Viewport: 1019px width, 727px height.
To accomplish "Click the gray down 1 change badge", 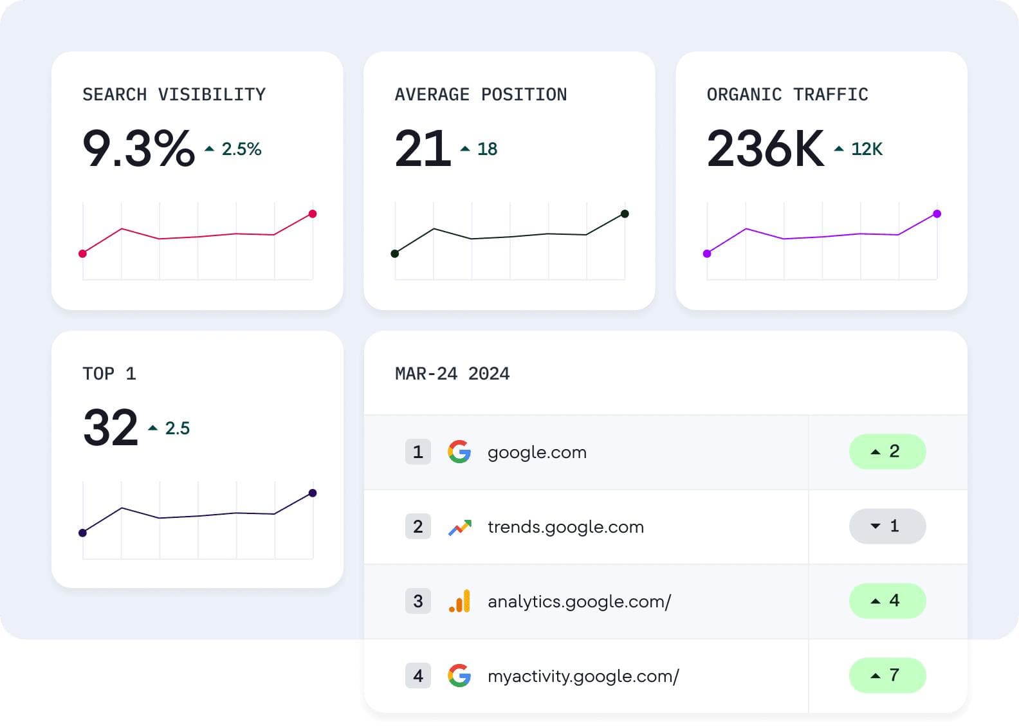I will point(887,526).
